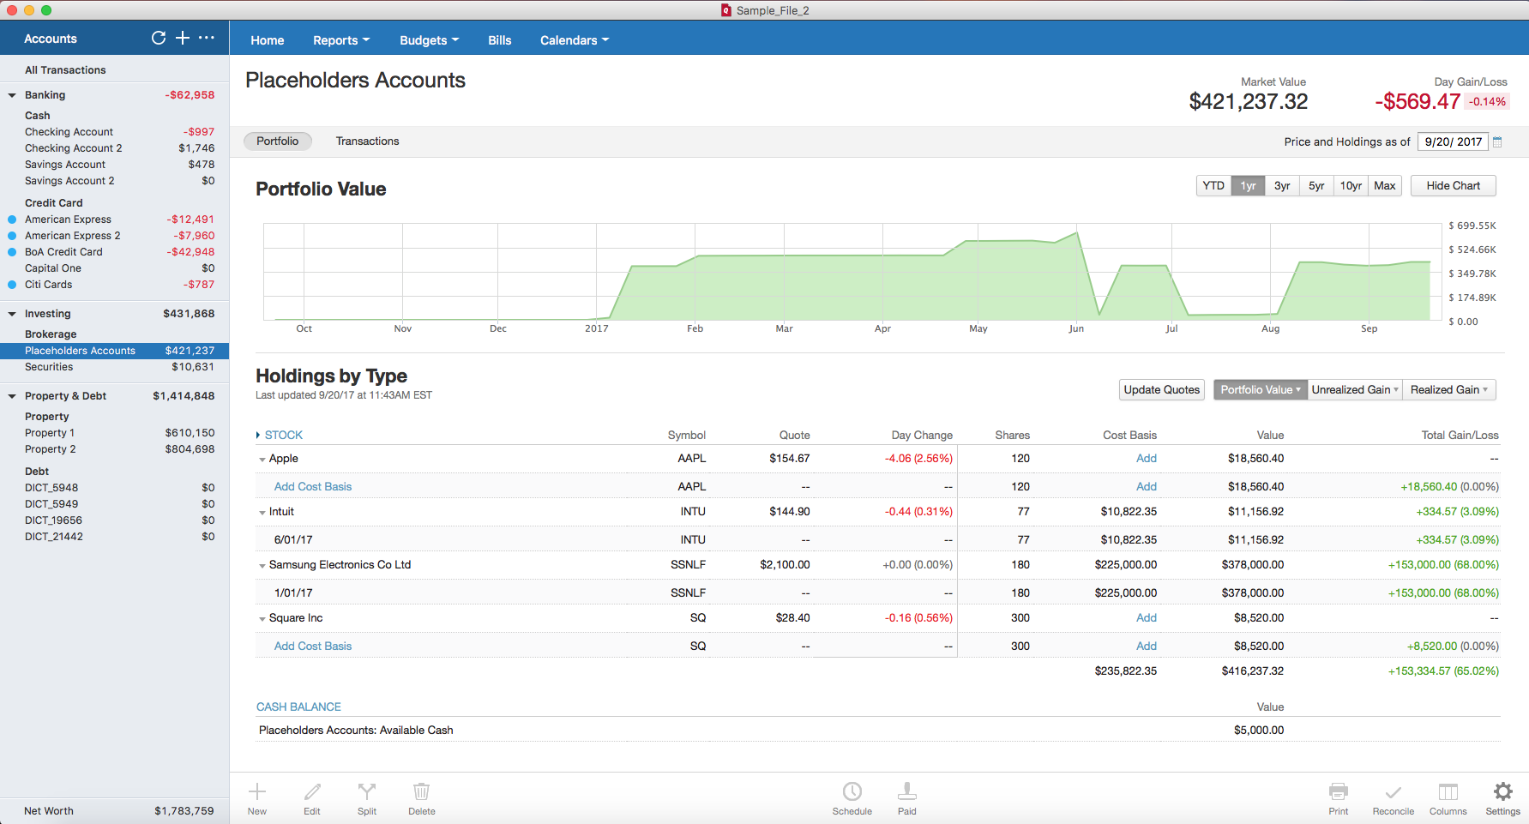The height and width of the screenshot is (824, 1529).
Task: Select the Max chart range
Action: point(1384,186)
